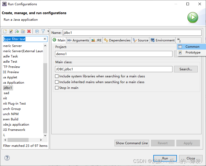This screenshot has width=206, height=166.
Task: Click the Run button
Action: 165,158
